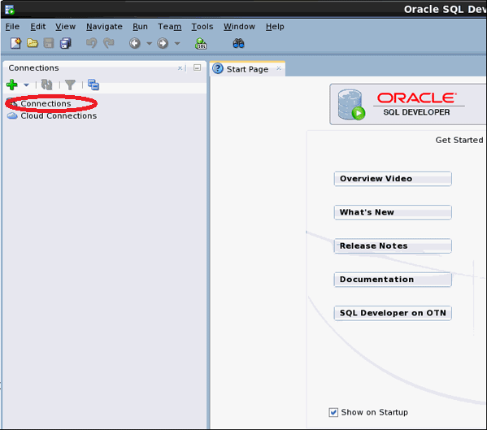
Task: Open the Back history dropdown arrow
Action: [149, 43]
